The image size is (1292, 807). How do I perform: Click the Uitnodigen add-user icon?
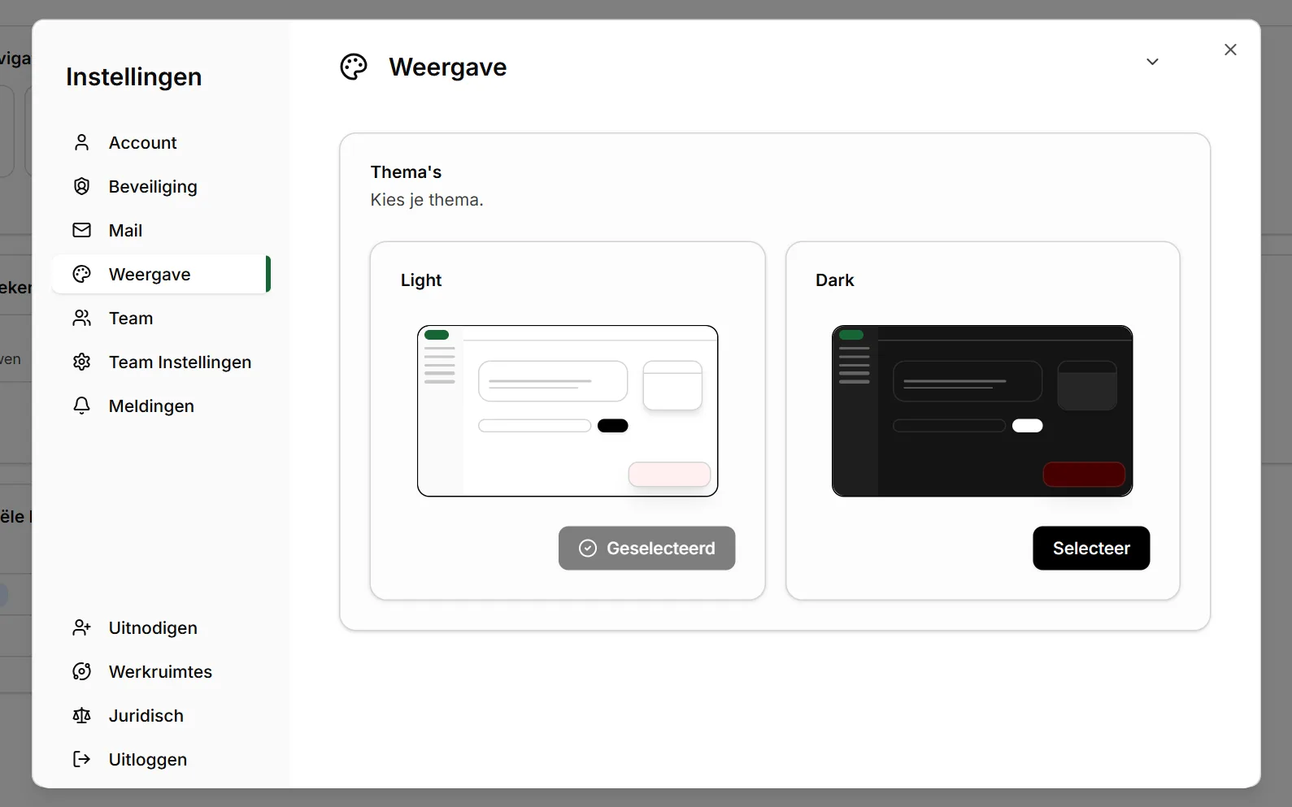[x=81, y=627]
